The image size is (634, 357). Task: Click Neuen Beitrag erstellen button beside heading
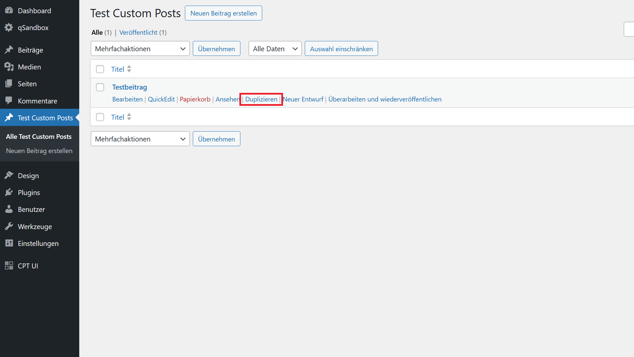(x=224, y=13)
